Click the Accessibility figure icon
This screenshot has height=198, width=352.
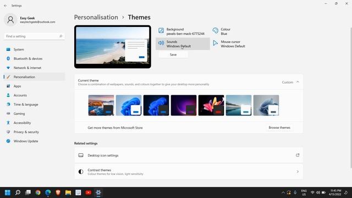pyautogui.click(x=8, y=123)
